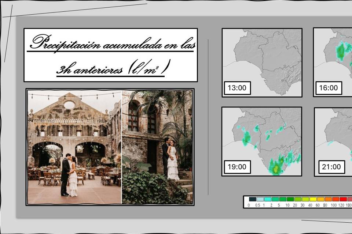Pick the orange legend swatch for 80
Image resolution: width=352 pixels, height=234 pixels.
click(328, 199)
